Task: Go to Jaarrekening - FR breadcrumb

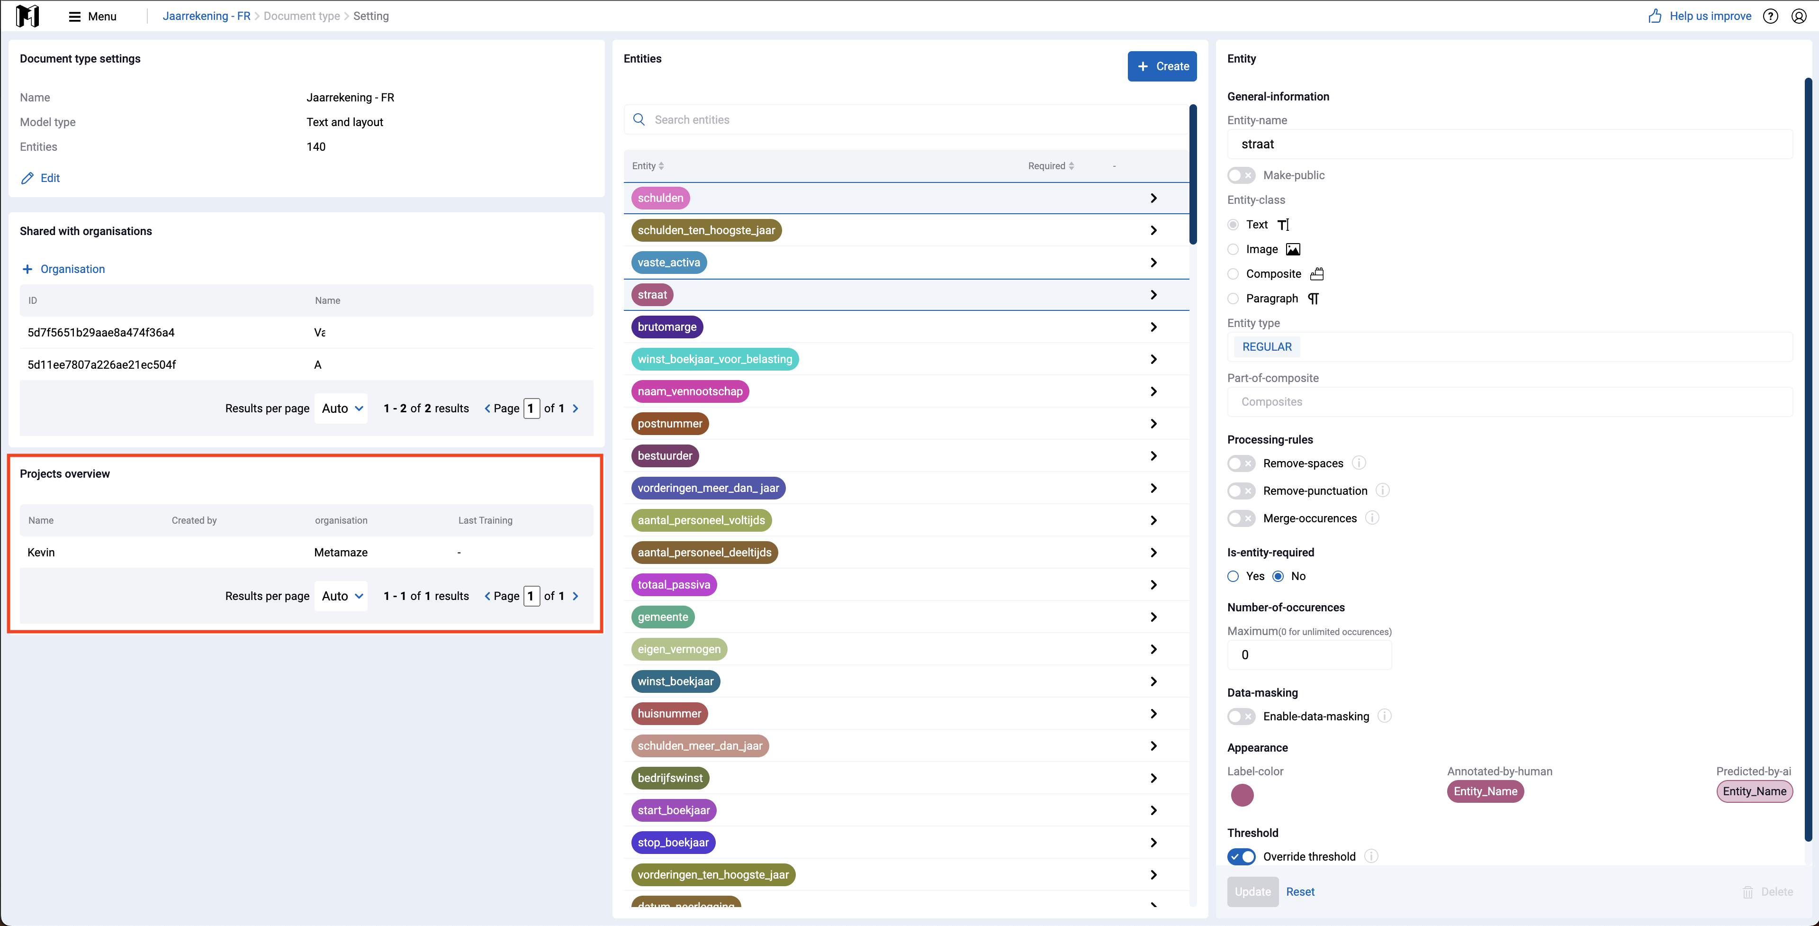Action: click(x=206, y=16)
